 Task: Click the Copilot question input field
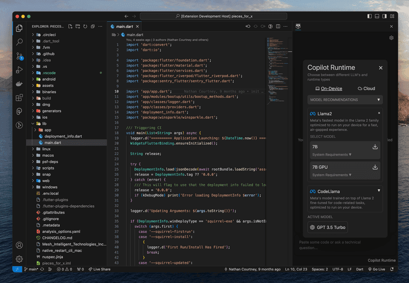coord(344,245)
